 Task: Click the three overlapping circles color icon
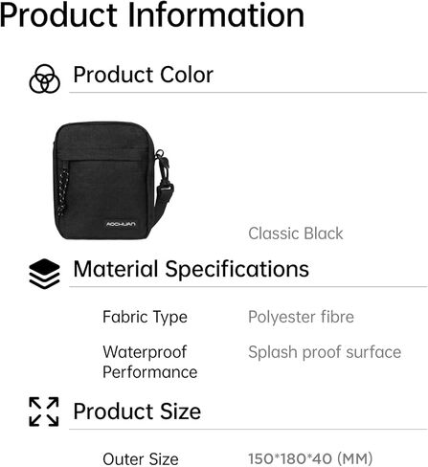pos(44,78)
